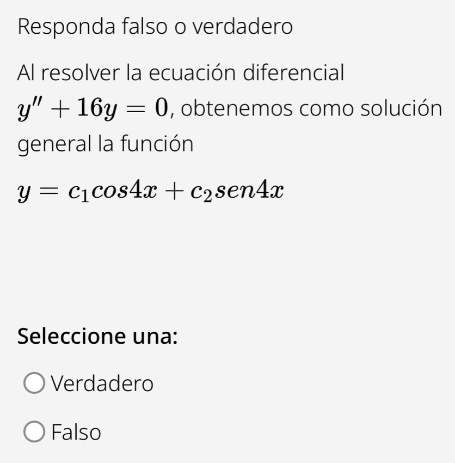Click the text general la función
The width and height of the screenshot is (455, 463).
point(105,143)
